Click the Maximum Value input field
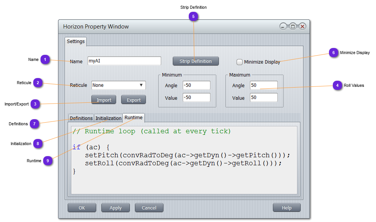The image size is (376, 222). pos(264,98)
